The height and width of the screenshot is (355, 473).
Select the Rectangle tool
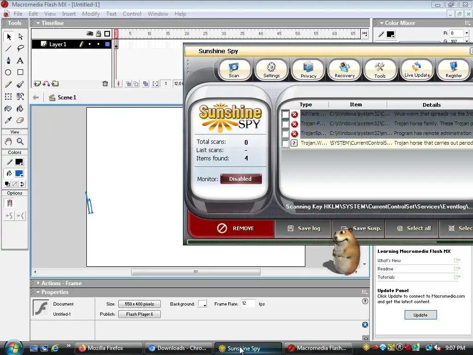click(20, 73)
